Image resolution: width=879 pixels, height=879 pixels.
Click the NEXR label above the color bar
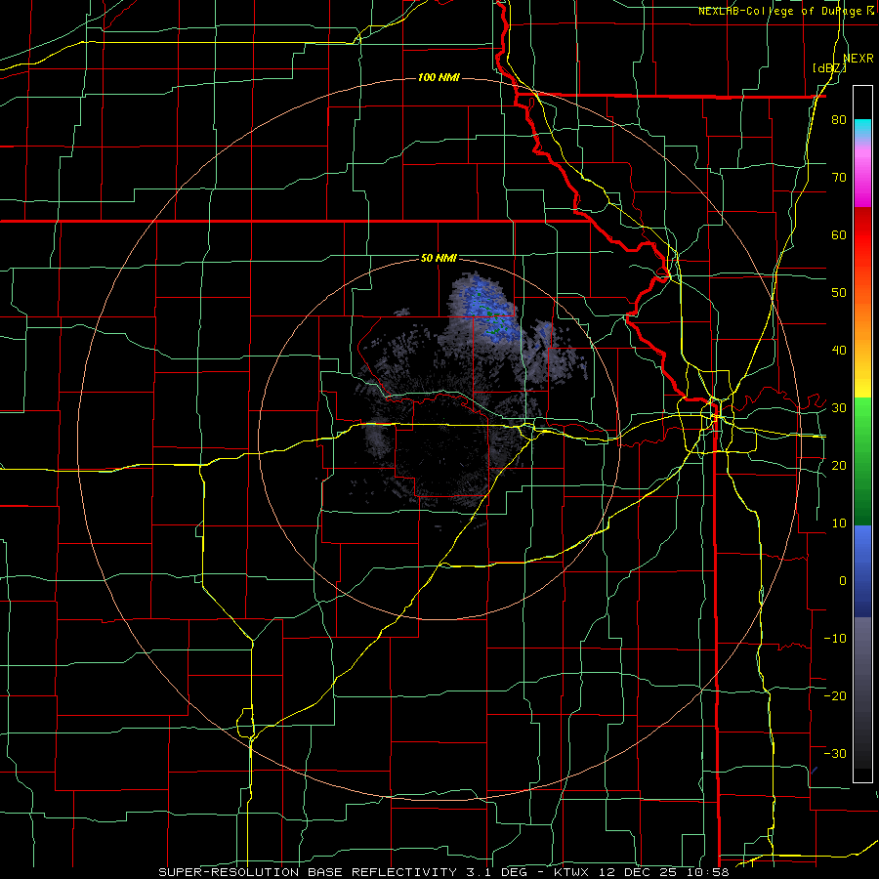coord(858,59)
